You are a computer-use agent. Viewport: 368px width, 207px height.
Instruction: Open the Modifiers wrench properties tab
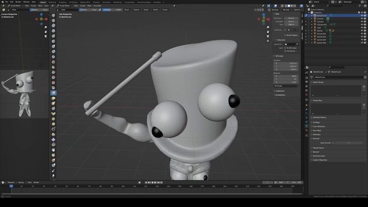point(306,109)
